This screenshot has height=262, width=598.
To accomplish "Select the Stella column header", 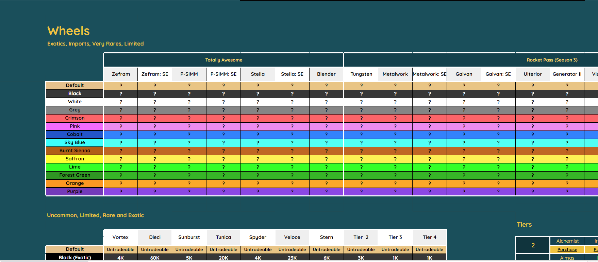I will point(258,74).
